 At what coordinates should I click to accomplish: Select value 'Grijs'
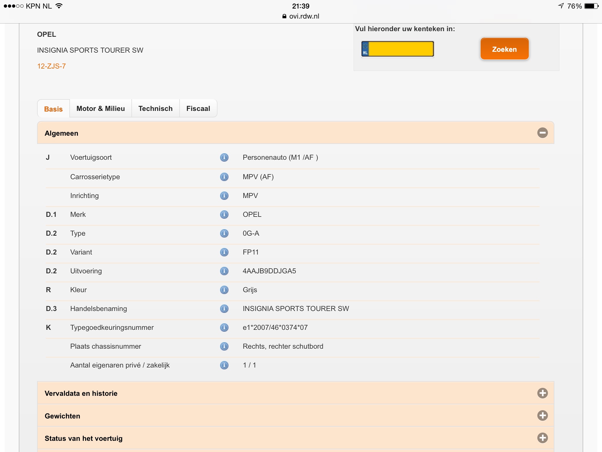click(x=250, y=290)
